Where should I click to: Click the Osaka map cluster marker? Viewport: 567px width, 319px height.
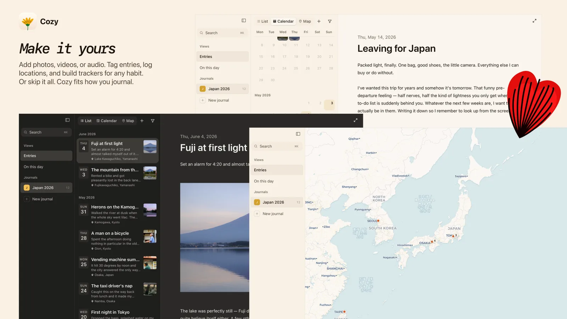[x=432, y=242]
